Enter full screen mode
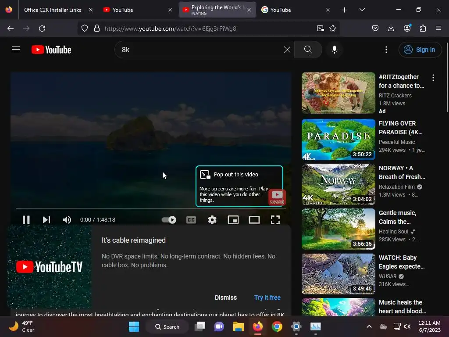 pos(275,220)
